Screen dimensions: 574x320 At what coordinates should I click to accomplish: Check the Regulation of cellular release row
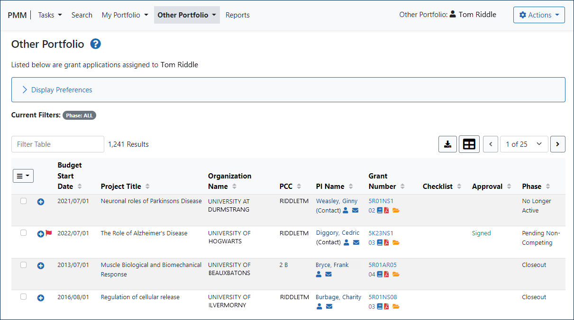pyautogui.click(x=23, y=297)
